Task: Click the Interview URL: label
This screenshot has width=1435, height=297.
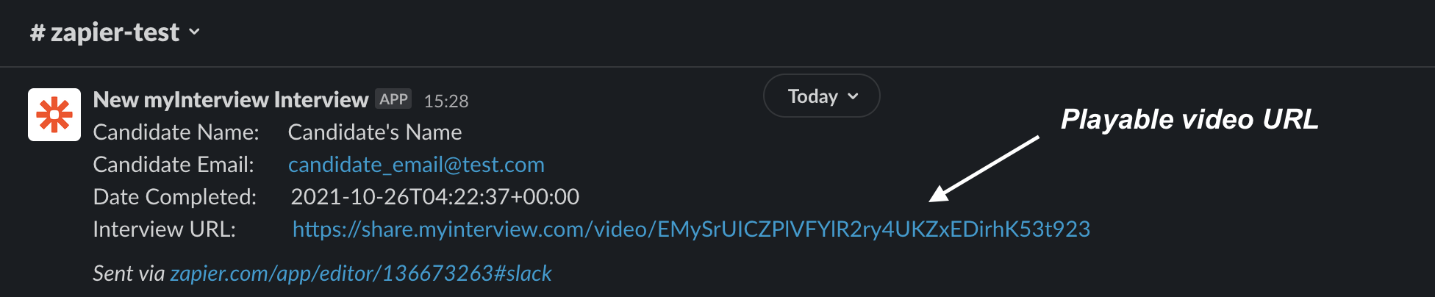Action: [x=164, y=229]
